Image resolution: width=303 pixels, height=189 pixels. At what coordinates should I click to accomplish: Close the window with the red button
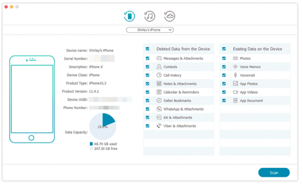6,7
